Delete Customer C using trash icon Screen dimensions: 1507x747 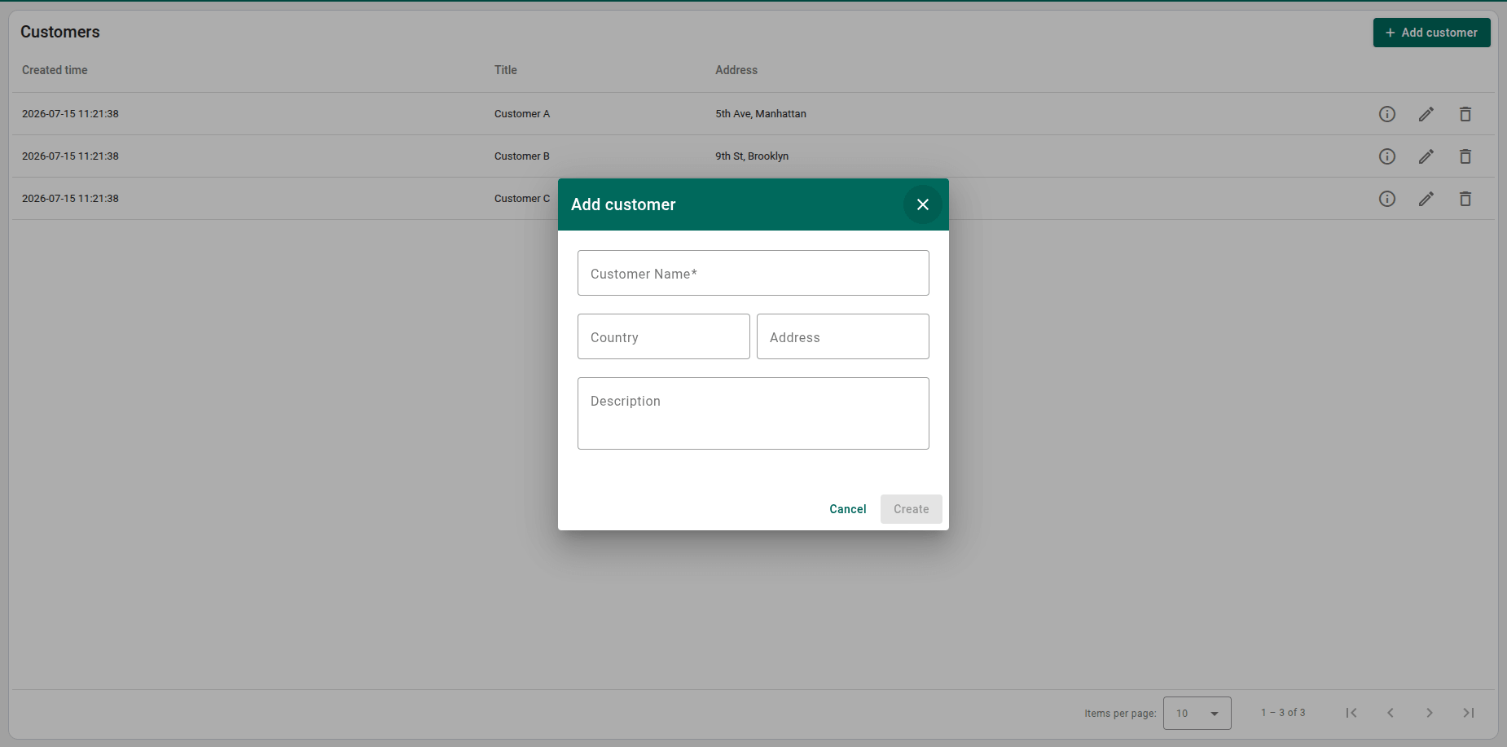click(1465, 199)
